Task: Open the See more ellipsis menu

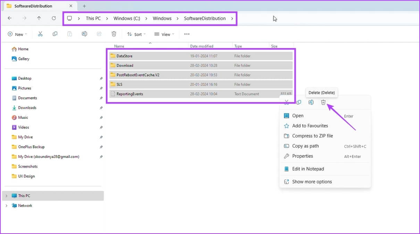Action: [x=187, y=34]
